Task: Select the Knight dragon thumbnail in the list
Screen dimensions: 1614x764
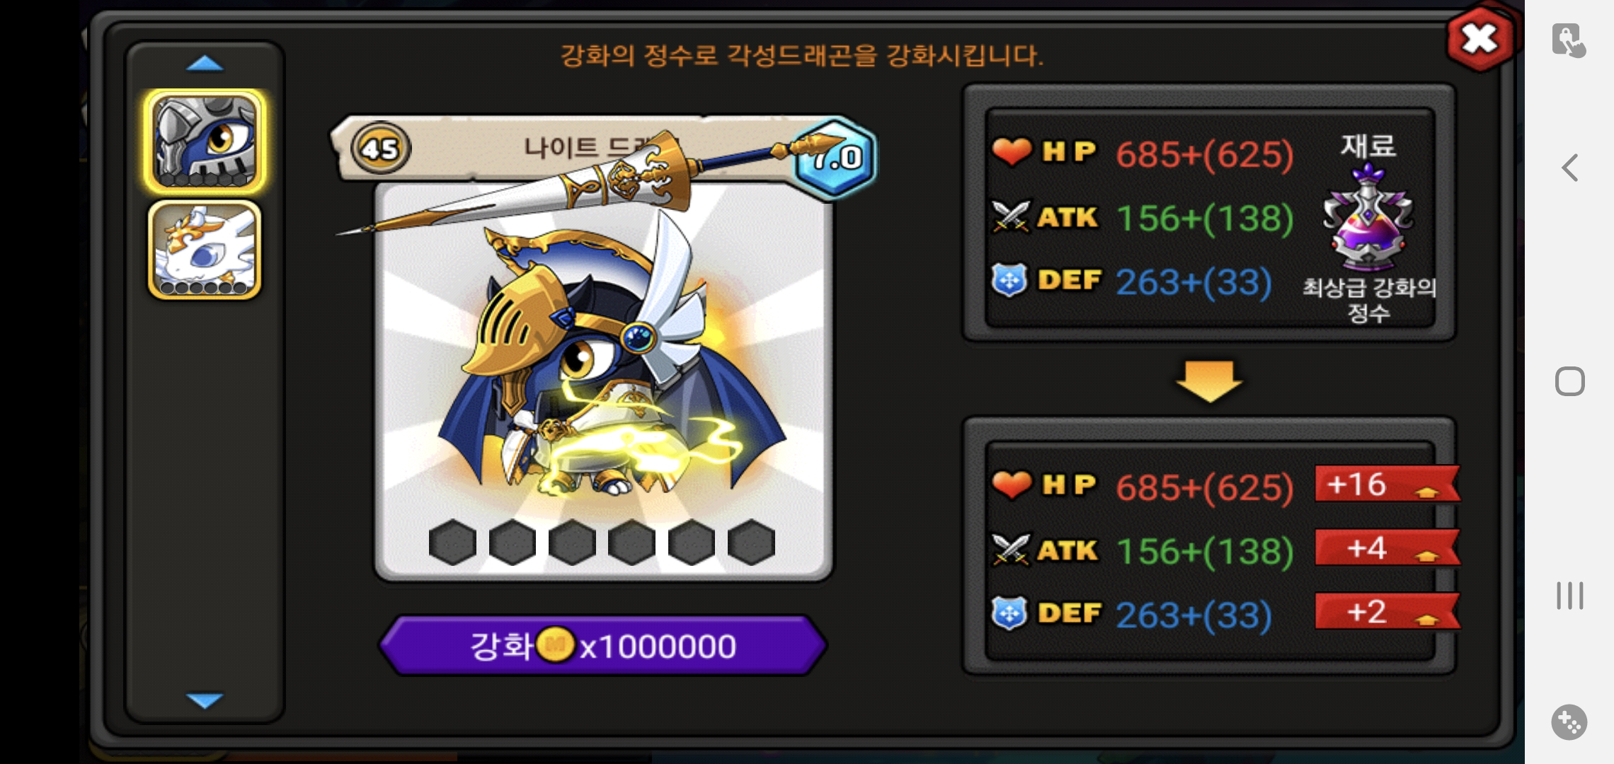Action: click(205, 141)
